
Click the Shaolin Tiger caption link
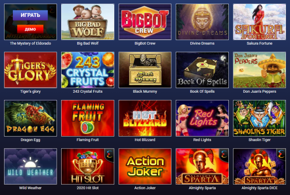pyautogui.click(x=259, y=140)
